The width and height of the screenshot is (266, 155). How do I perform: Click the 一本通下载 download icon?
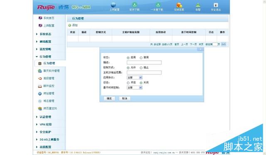tap(158, 5)
